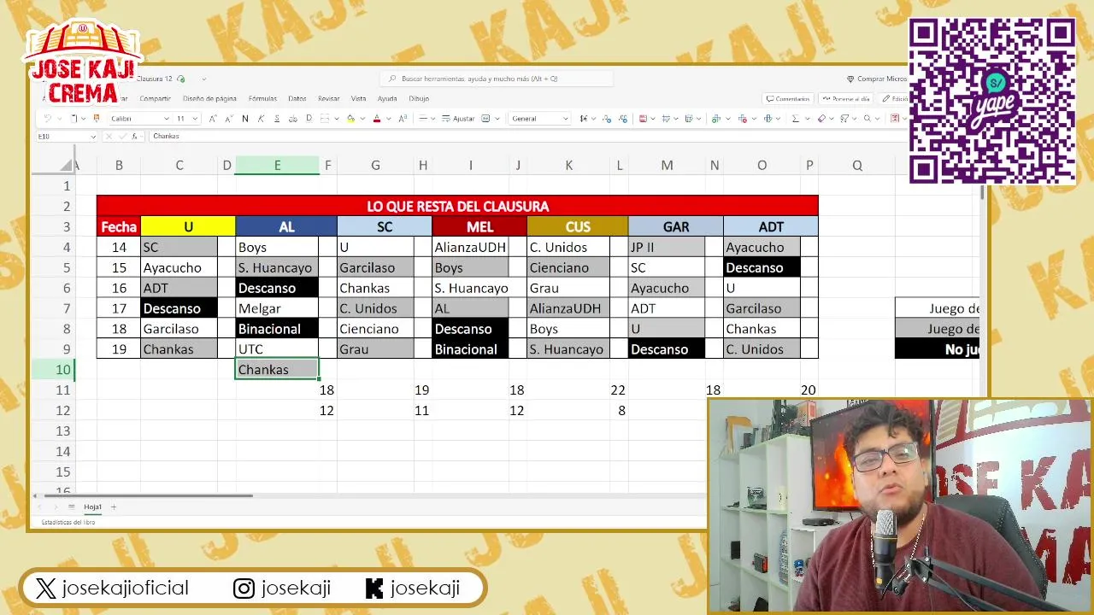Select the cell Melgar in AL column
The width and height of the screenshot is (1094, 615).
pos(277,308)
